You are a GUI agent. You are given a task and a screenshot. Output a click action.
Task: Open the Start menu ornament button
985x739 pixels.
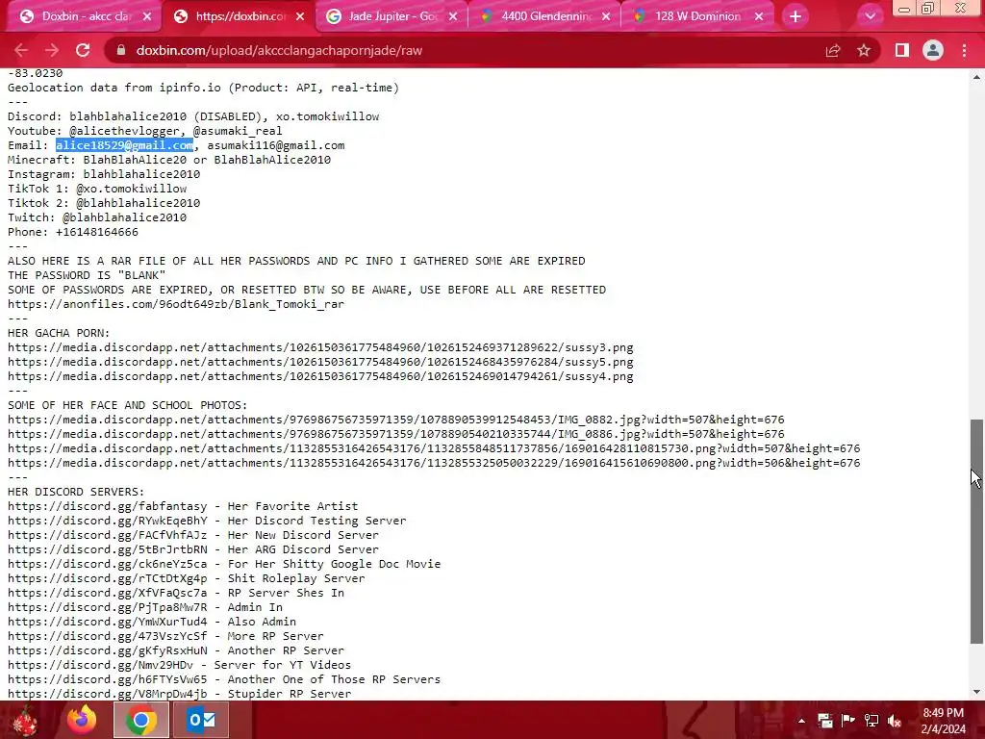pyautogui.click(x=25, y=720)
